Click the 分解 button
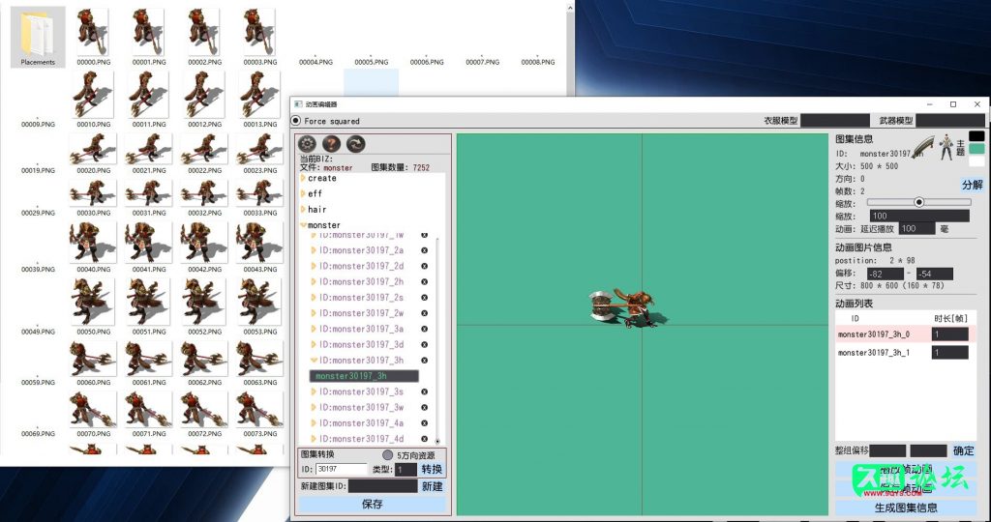Screen dimensions: 991x522 tap(972, 185)
